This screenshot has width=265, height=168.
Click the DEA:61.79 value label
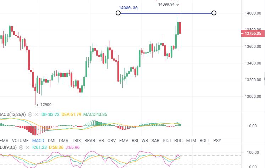point(71,114)
